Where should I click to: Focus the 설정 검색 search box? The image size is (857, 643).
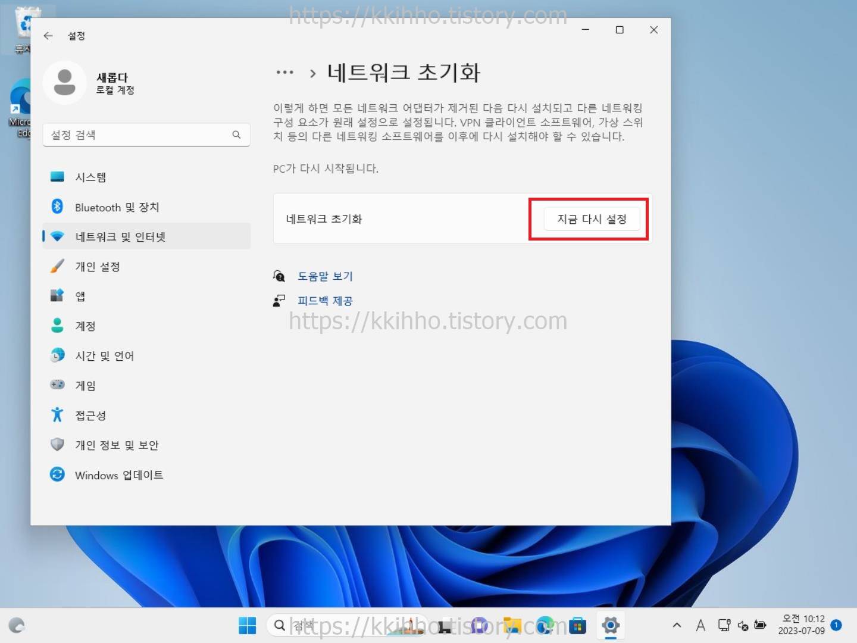pos(146,135)
